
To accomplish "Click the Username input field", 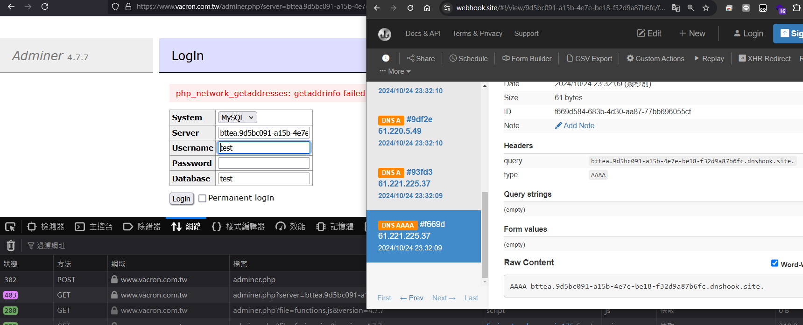I will 264,148.
